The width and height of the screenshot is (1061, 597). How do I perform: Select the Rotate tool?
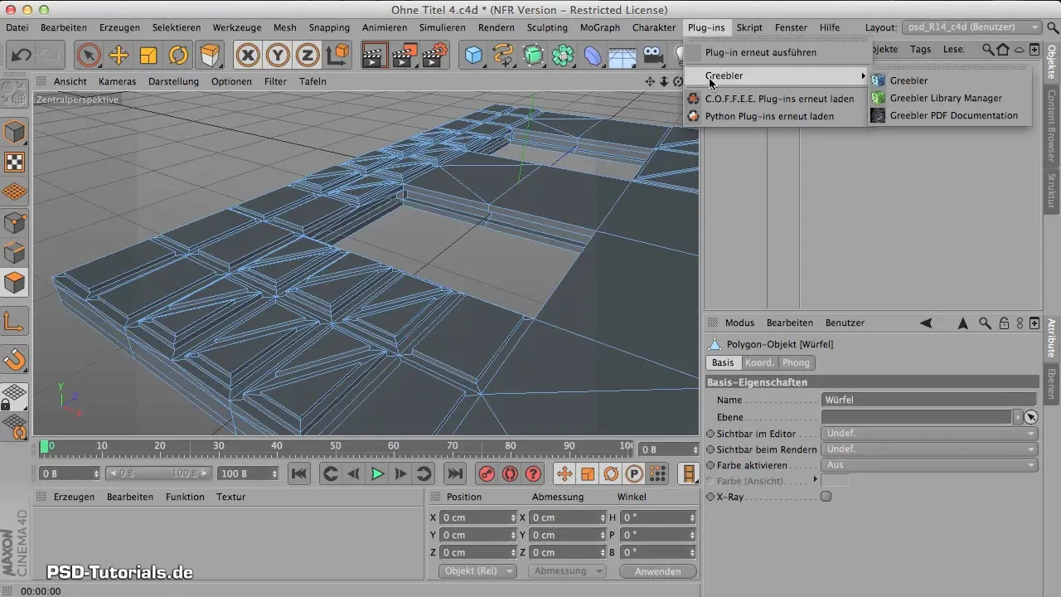pyautogui.click(x=178, y=56)
